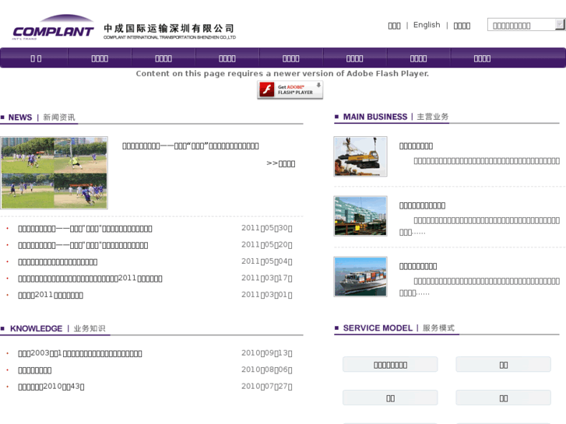Open the container ship at sea image

click(x=360, y=277)
